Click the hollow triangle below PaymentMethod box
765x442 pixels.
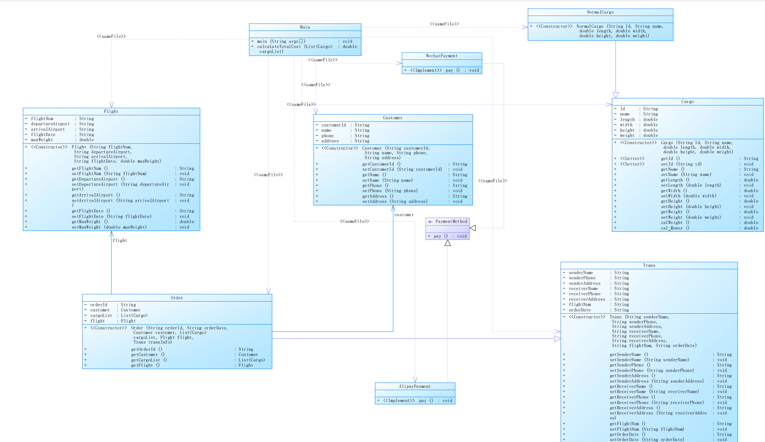coord(448,243)
